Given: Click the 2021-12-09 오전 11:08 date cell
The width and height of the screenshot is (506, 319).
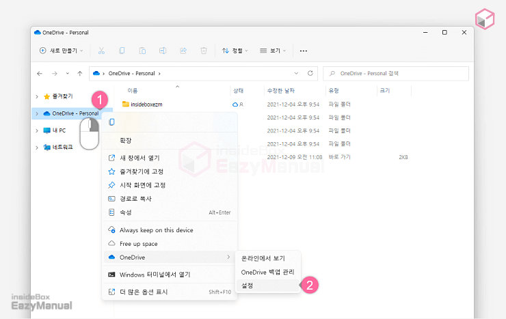Looking at the screenshot, I should (295, 157).
